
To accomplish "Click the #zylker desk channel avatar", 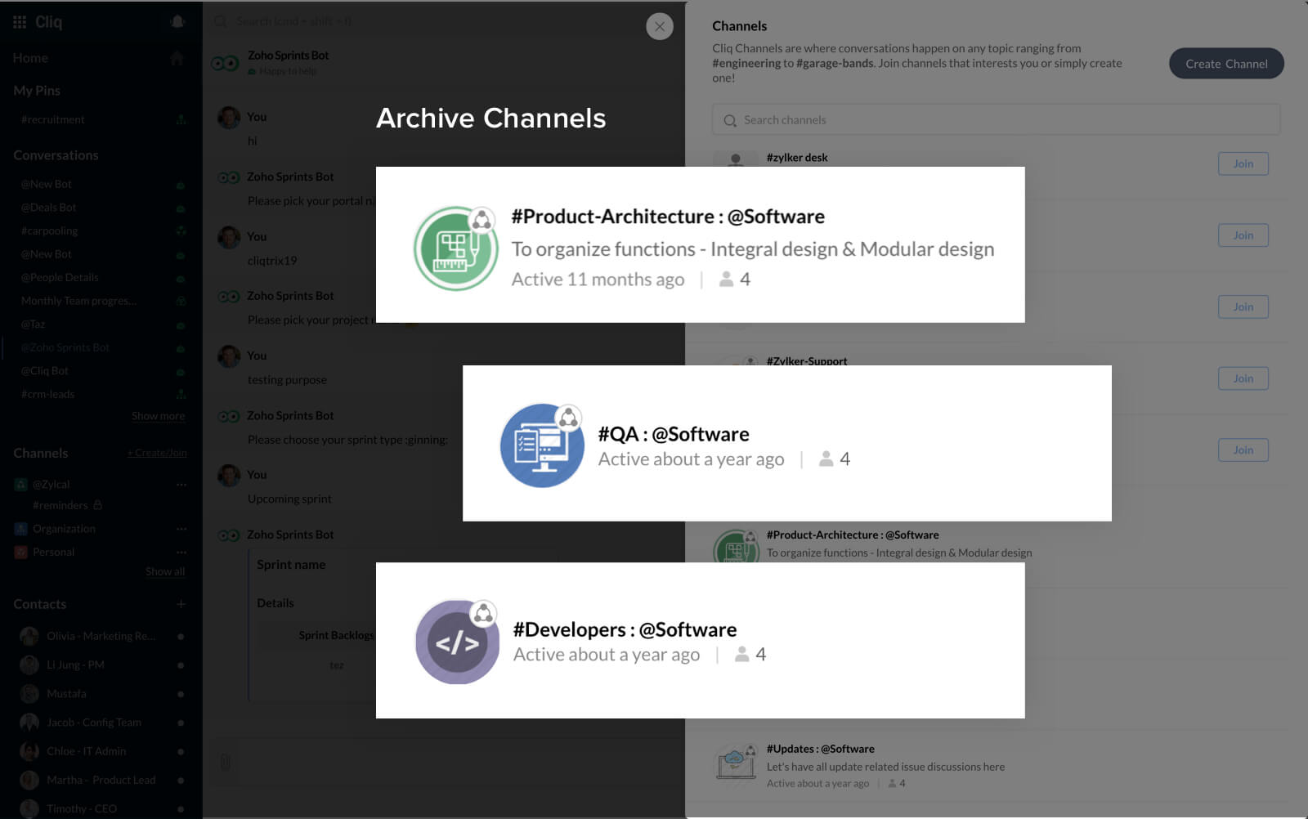I will [736, 159].
